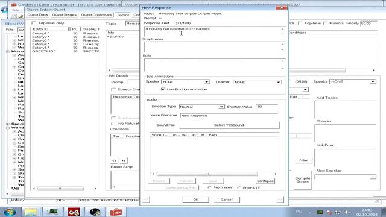Click New button in Quest window

point(303,160)
